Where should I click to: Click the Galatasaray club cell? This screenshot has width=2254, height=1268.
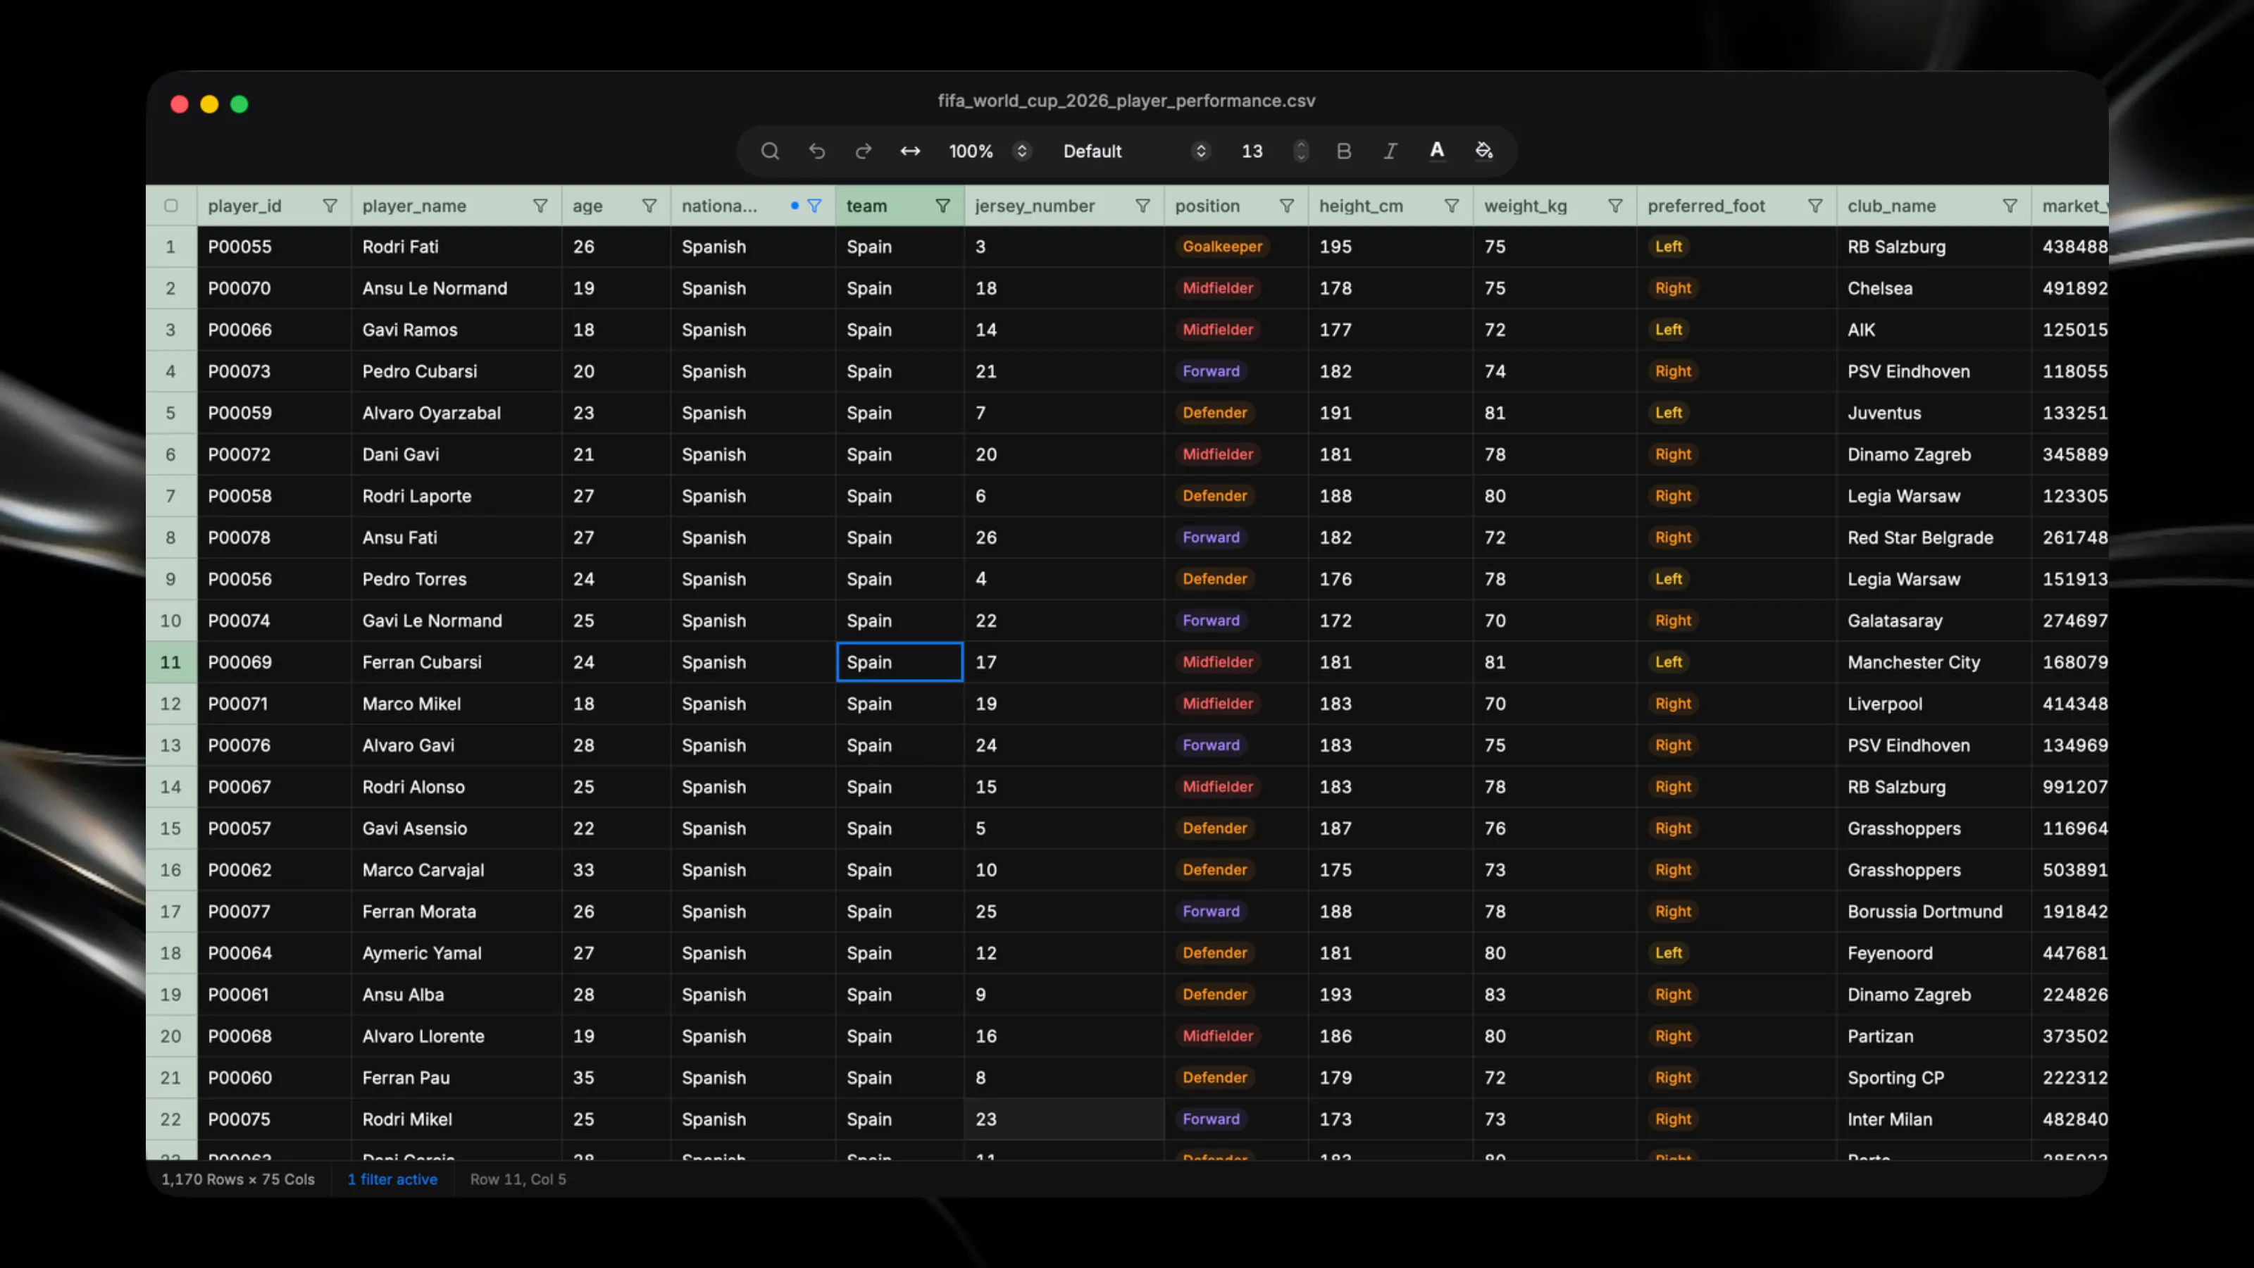click(x=1934, y=621)
